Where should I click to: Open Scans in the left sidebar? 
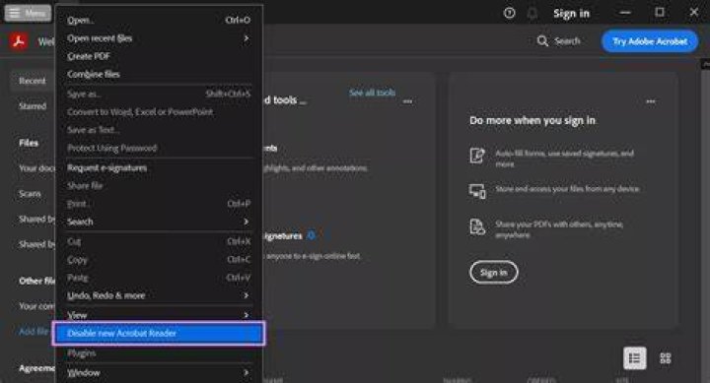coord(30,194)
